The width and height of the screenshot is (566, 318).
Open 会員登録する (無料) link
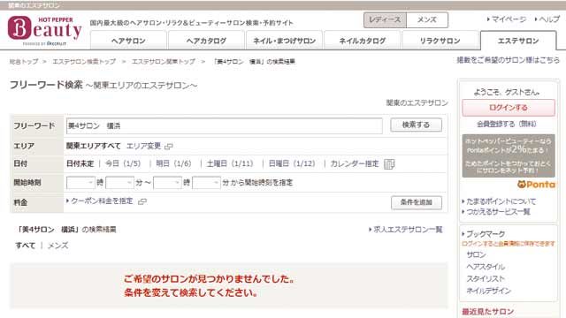click(506, 124)
